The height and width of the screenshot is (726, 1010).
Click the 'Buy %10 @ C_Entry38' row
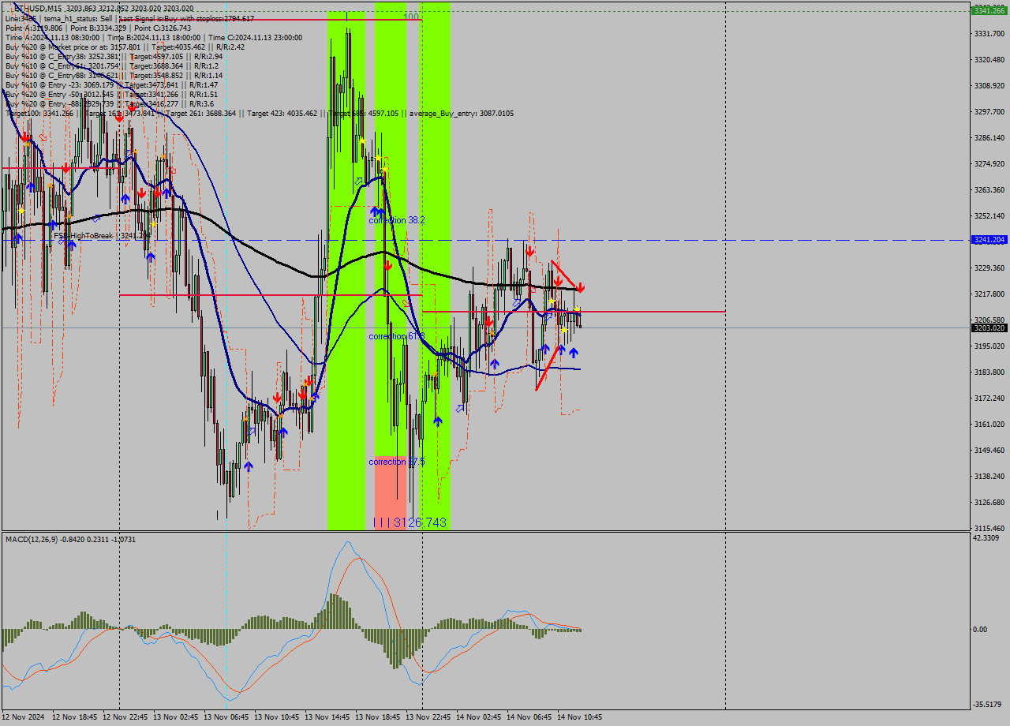pyautogui.click(x=114, y=56)
